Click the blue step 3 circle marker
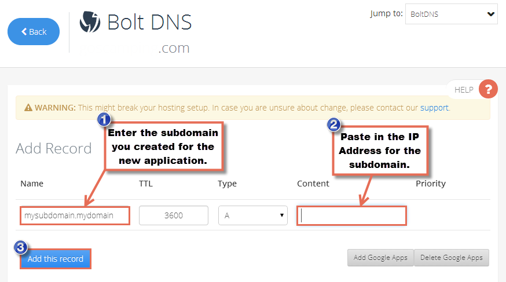The width and height of the screenshot is (506, 282). (x=20, y=247)
